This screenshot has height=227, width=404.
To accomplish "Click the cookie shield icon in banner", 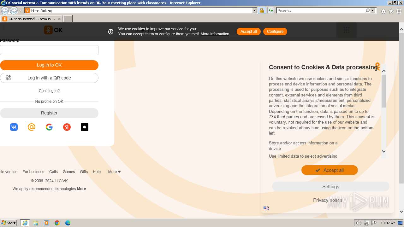I will click(111, 32).
